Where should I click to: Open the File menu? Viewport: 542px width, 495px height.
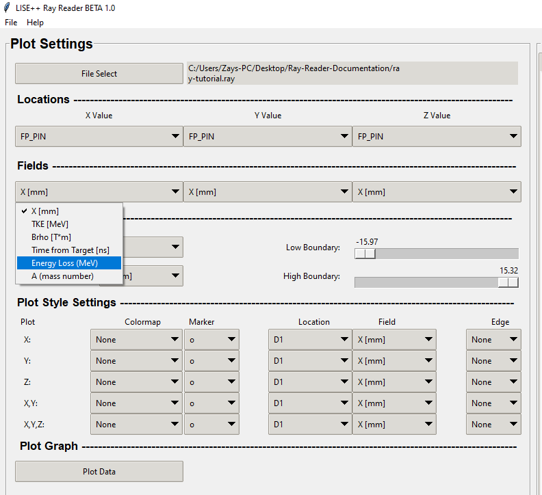11,23
